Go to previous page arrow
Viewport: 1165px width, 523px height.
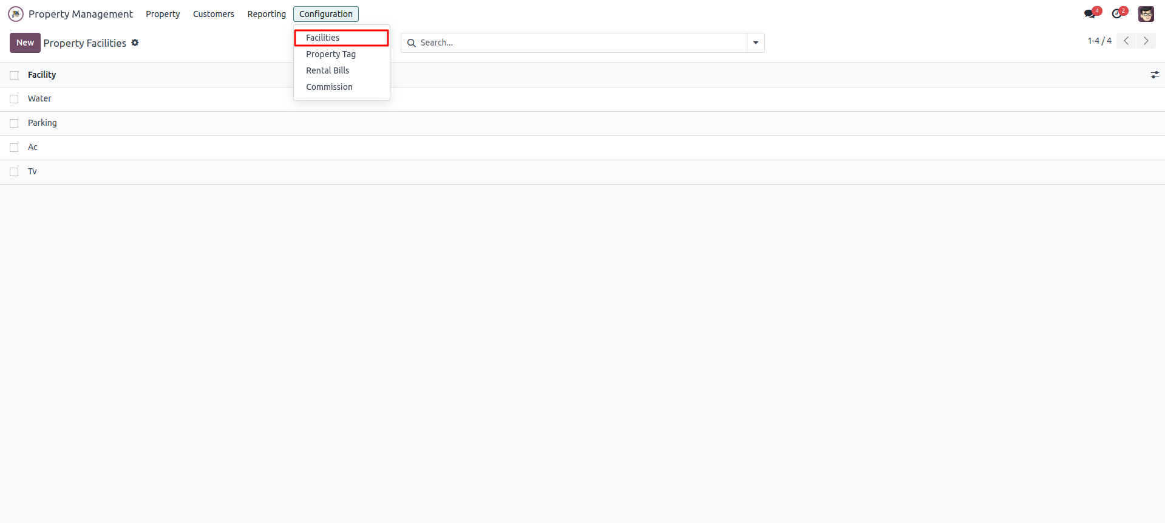[x=1126, y=41]
